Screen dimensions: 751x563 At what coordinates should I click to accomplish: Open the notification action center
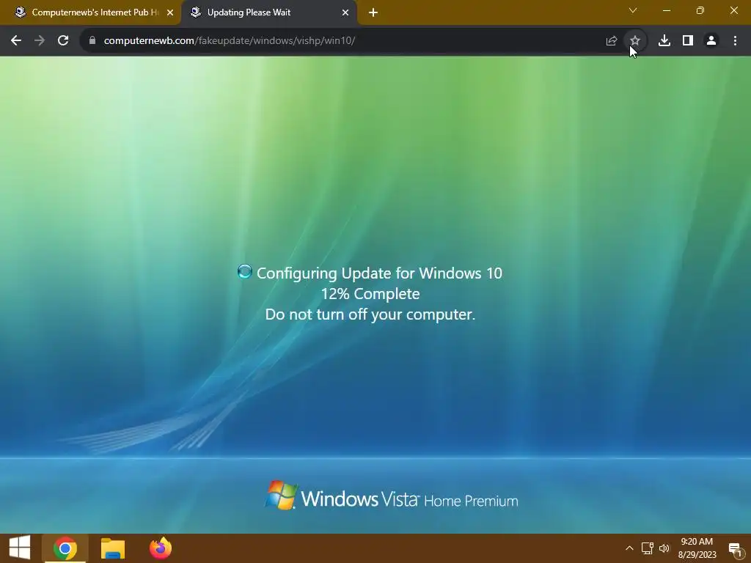(x=735, y=548)
